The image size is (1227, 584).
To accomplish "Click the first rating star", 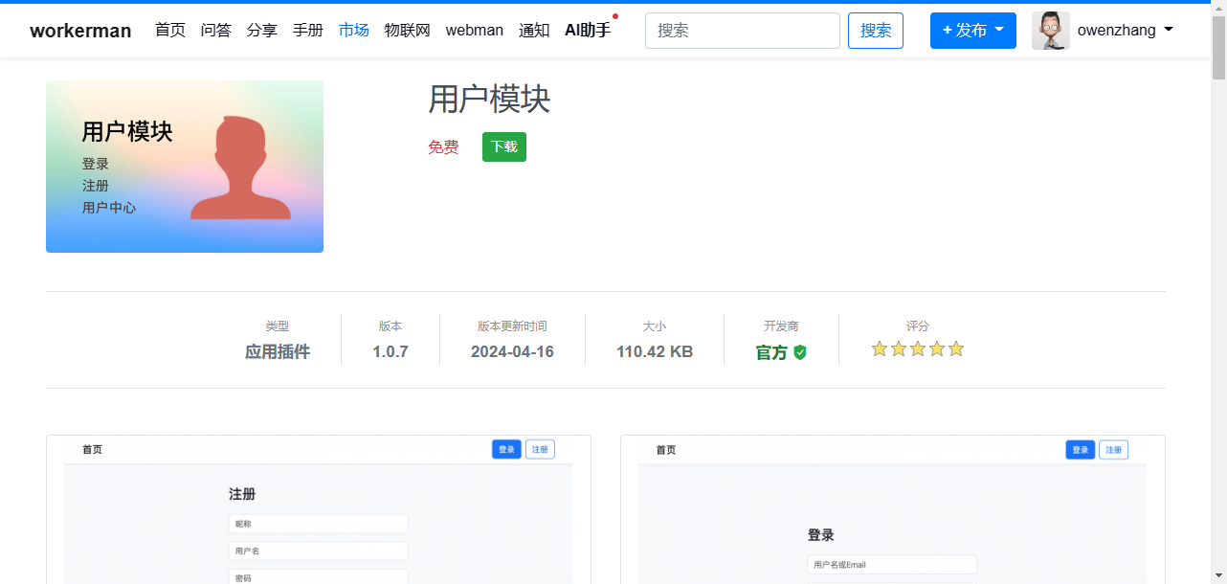I will (880, 349).
